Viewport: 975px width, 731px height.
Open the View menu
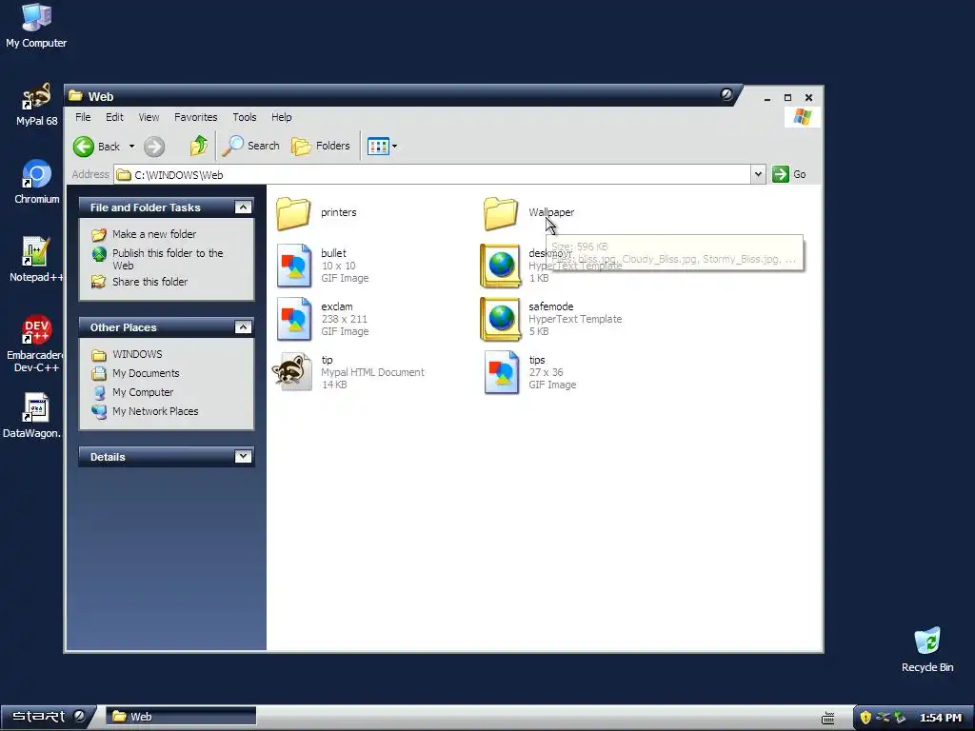coord(149,117)
